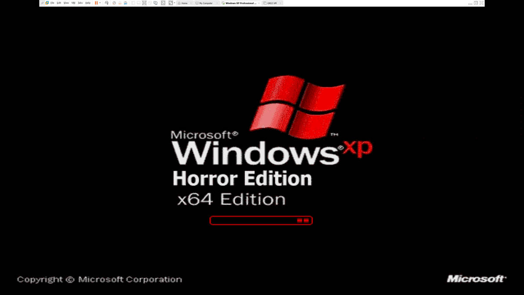Close the Windows XP Professional tab

click(x=259, y=3)
